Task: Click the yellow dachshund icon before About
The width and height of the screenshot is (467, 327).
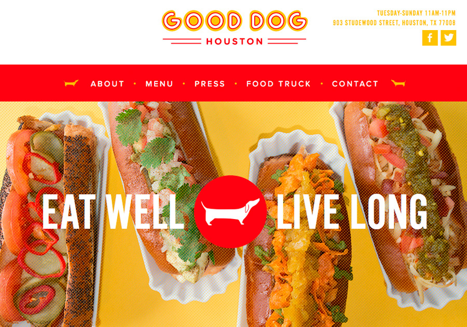Action: (71, 83)
